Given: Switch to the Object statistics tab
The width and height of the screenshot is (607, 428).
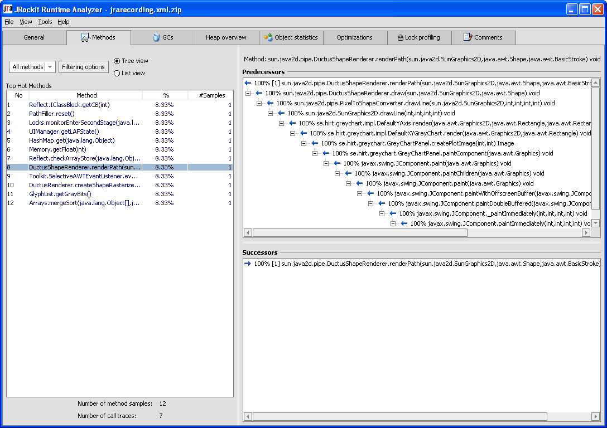Looking at the screenshot, I should point(291,37).
